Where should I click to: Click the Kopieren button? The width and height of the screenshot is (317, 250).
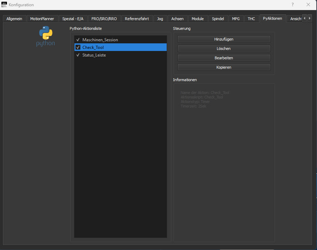pos(224,67)
